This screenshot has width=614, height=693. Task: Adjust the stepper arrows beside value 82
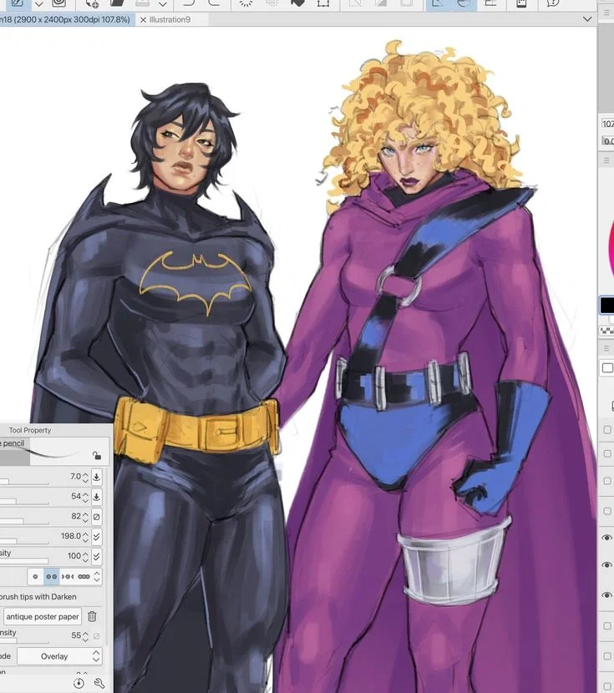tap(85, 517)
